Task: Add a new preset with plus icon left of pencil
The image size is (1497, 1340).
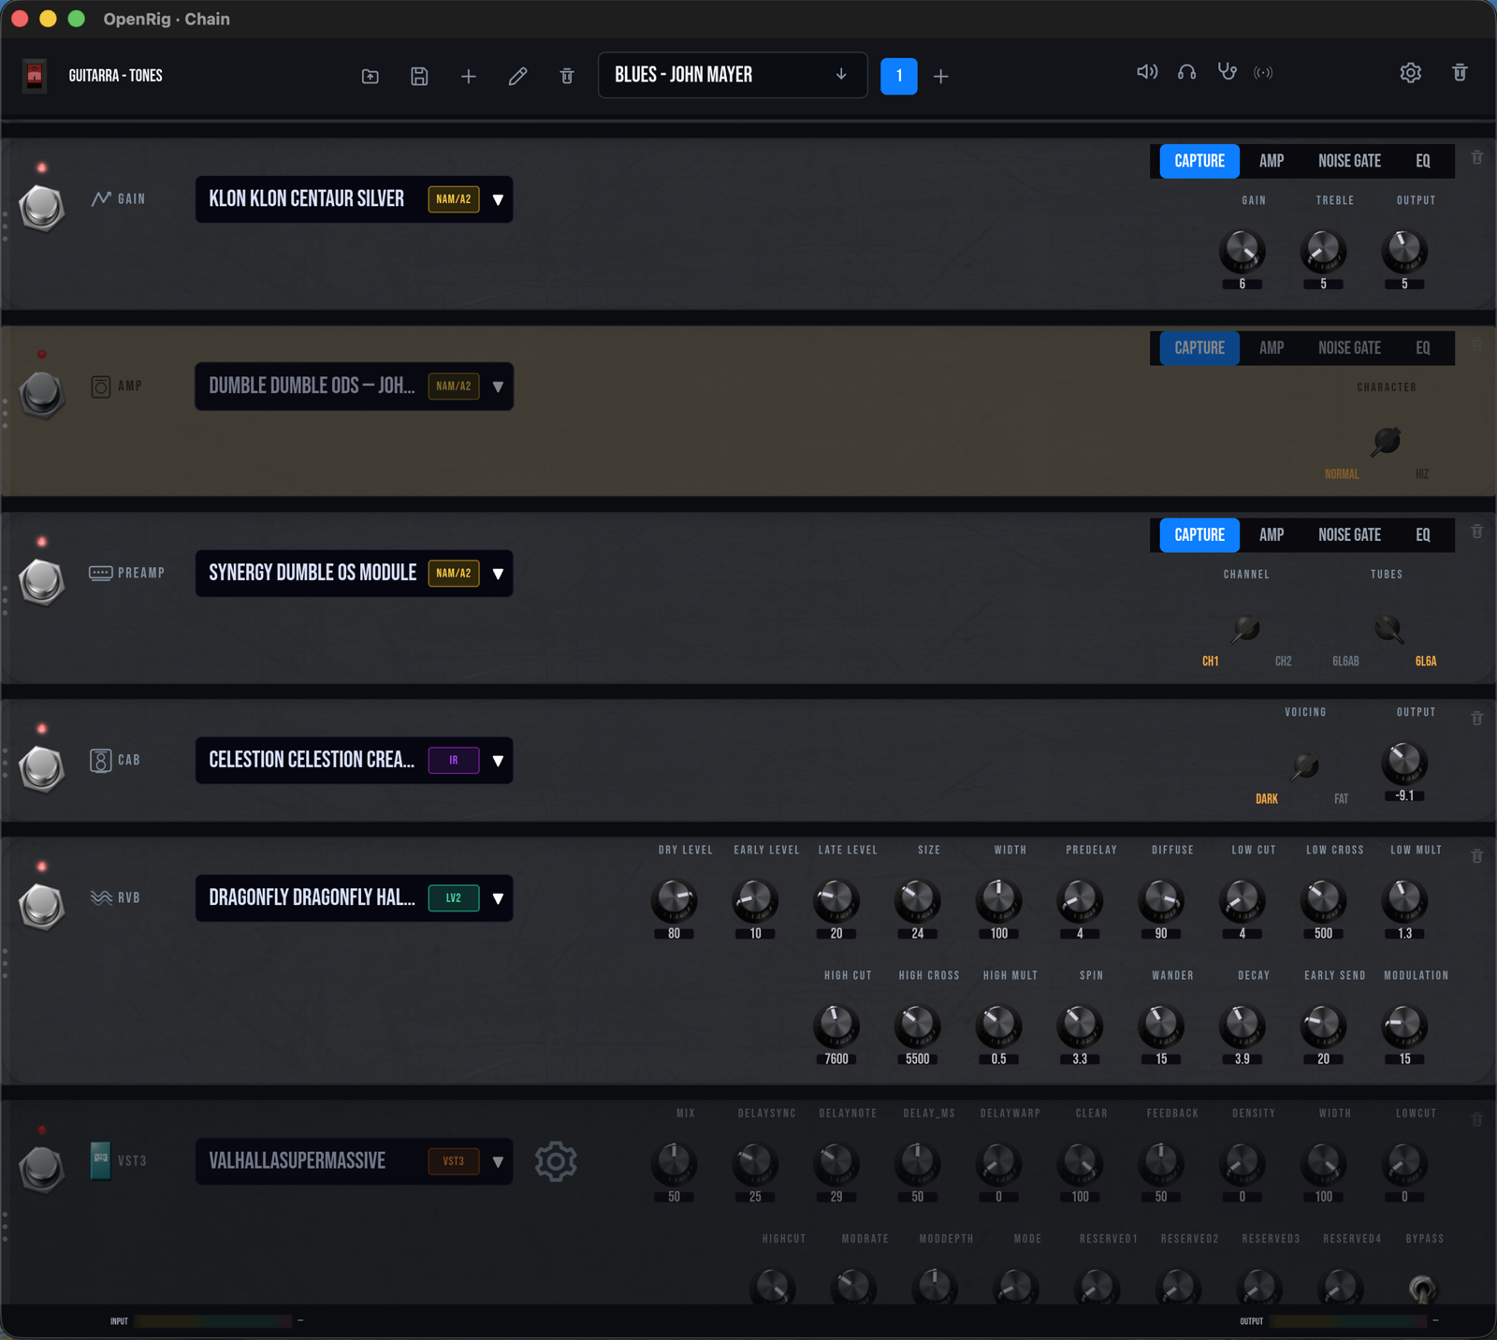Action: [469, 77]
